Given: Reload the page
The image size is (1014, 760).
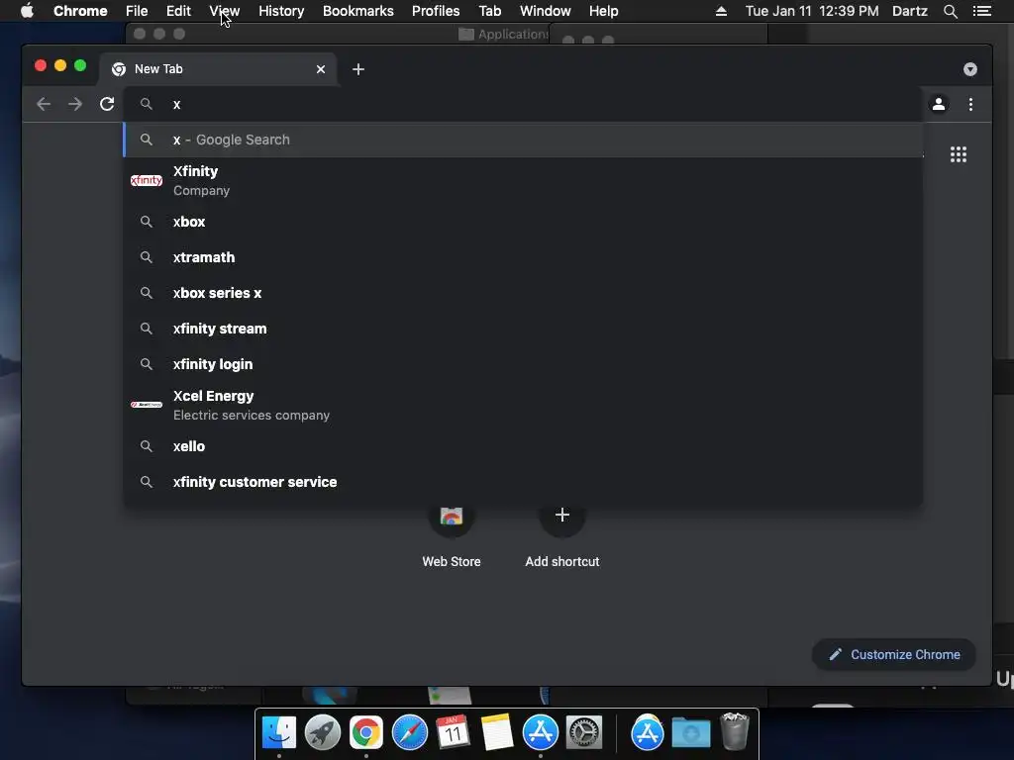Looking at the screenshot, I should [107, 104].
